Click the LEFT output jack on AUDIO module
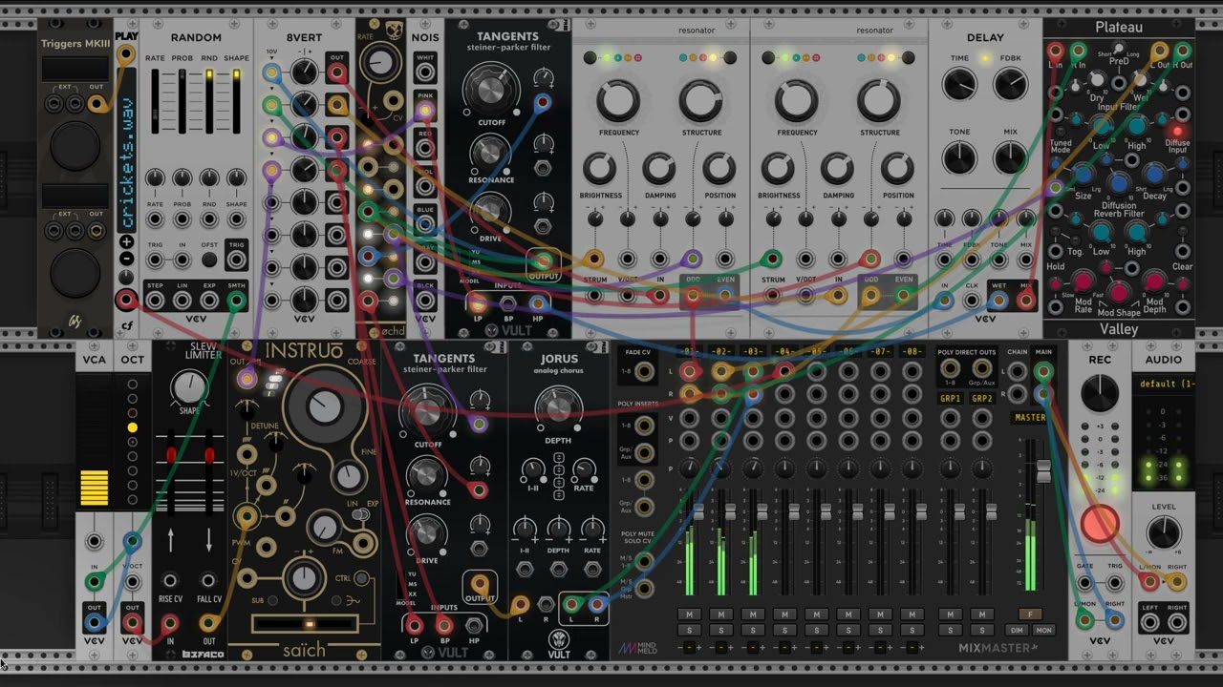This screenshot has width=1223, height=687. point(1149,623)
